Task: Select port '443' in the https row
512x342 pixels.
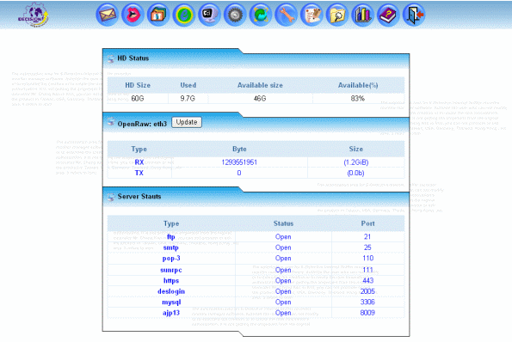Action: [368, 280]
